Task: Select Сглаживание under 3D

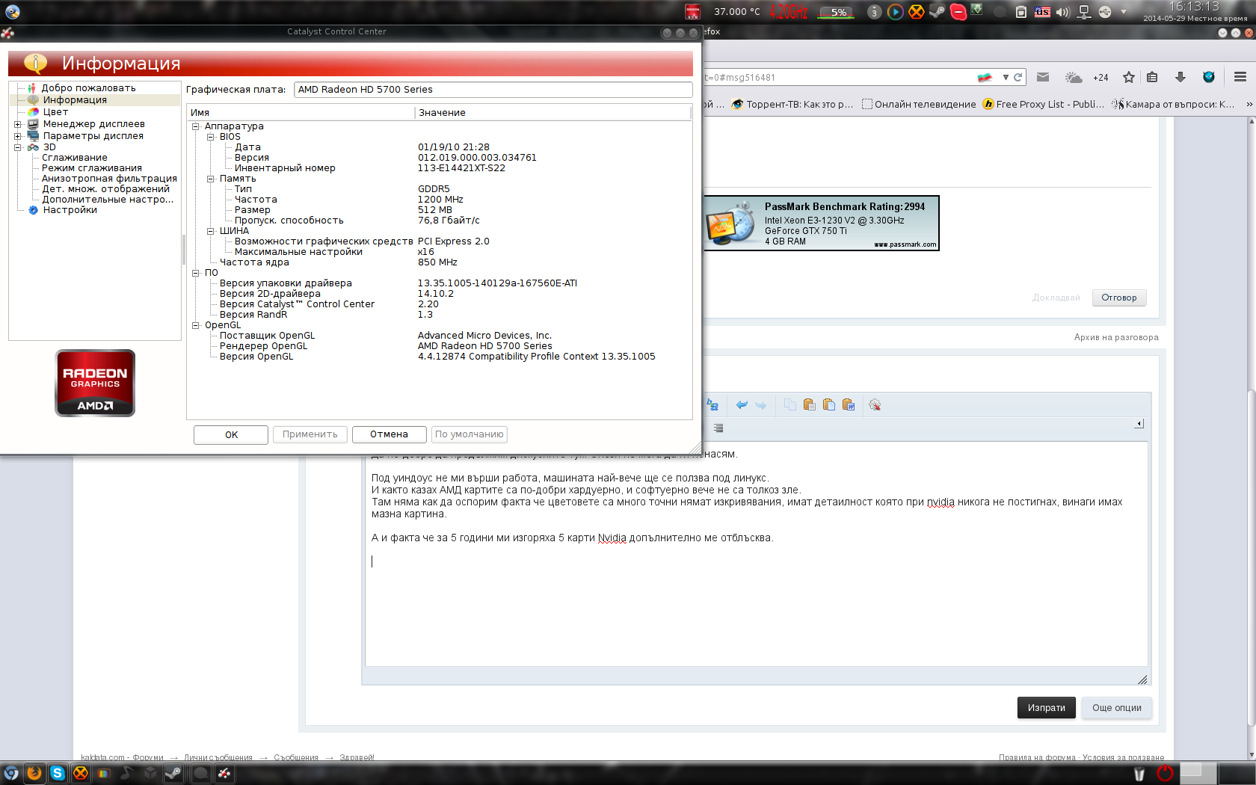Action: [75, 158]
